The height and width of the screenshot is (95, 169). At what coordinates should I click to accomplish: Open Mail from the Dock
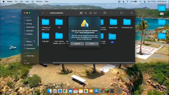tap(71, 91)
